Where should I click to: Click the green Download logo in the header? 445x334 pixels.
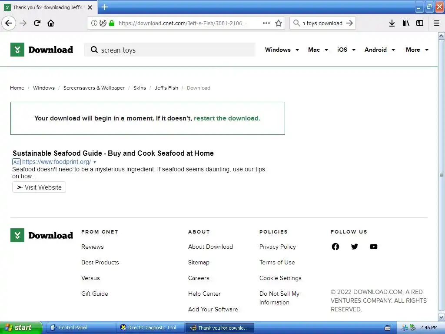tap(42, 50)
